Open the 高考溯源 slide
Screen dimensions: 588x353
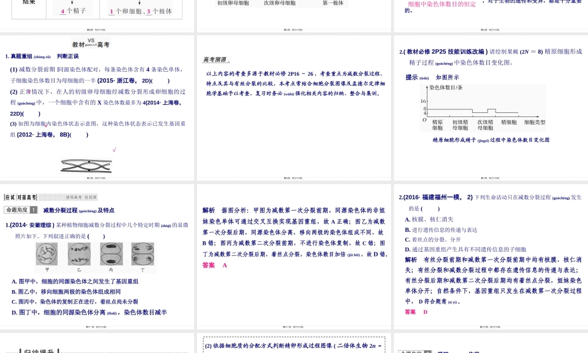[x=294, y=108]
